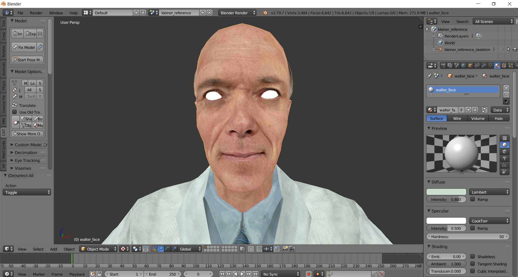The height and width of the screenshot is (277, 518).
Task: Open the Lambert diffuse shader dropdown
Action: tap(489, 192)
